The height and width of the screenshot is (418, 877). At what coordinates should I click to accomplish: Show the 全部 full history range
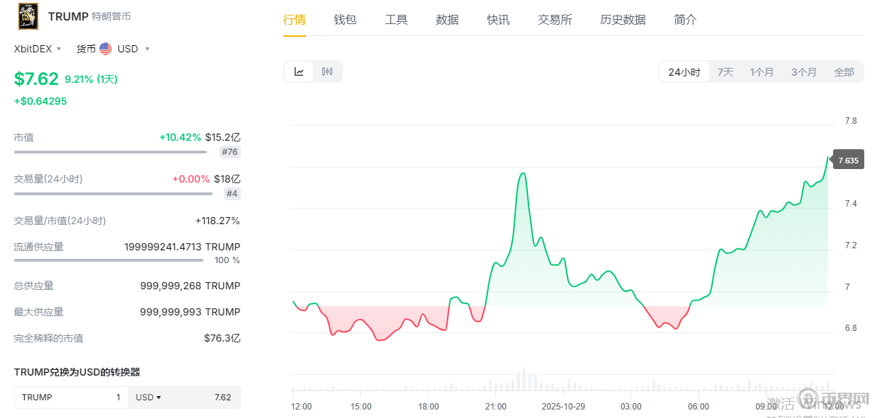(x=844, y=72)
